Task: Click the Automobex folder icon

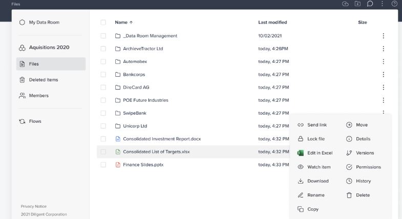Action: point(118,61)
